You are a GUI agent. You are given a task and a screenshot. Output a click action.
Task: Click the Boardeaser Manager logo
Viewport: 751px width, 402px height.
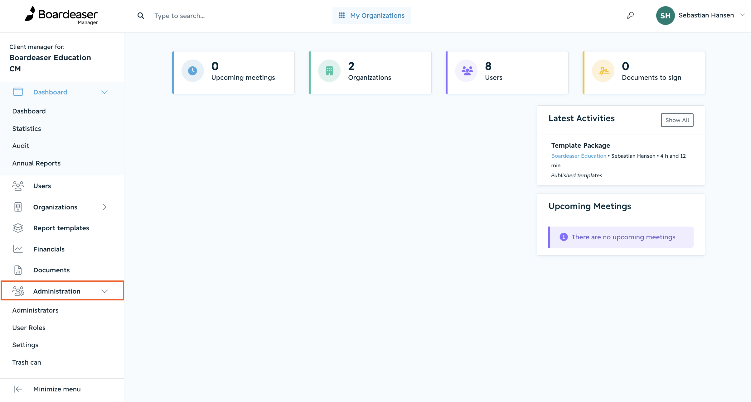tap(61, 15)
